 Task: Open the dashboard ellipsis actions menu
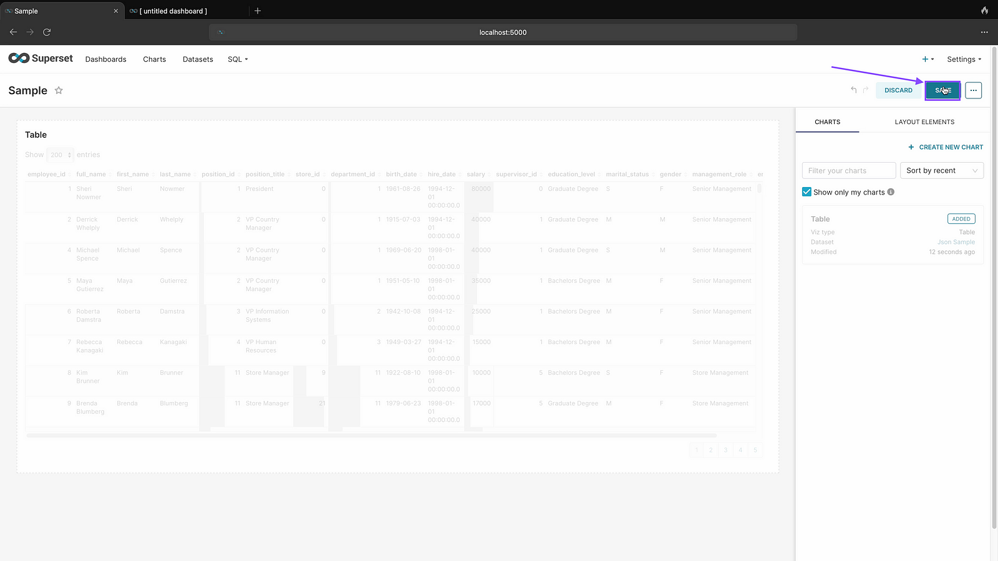click(x=973, y=90)
